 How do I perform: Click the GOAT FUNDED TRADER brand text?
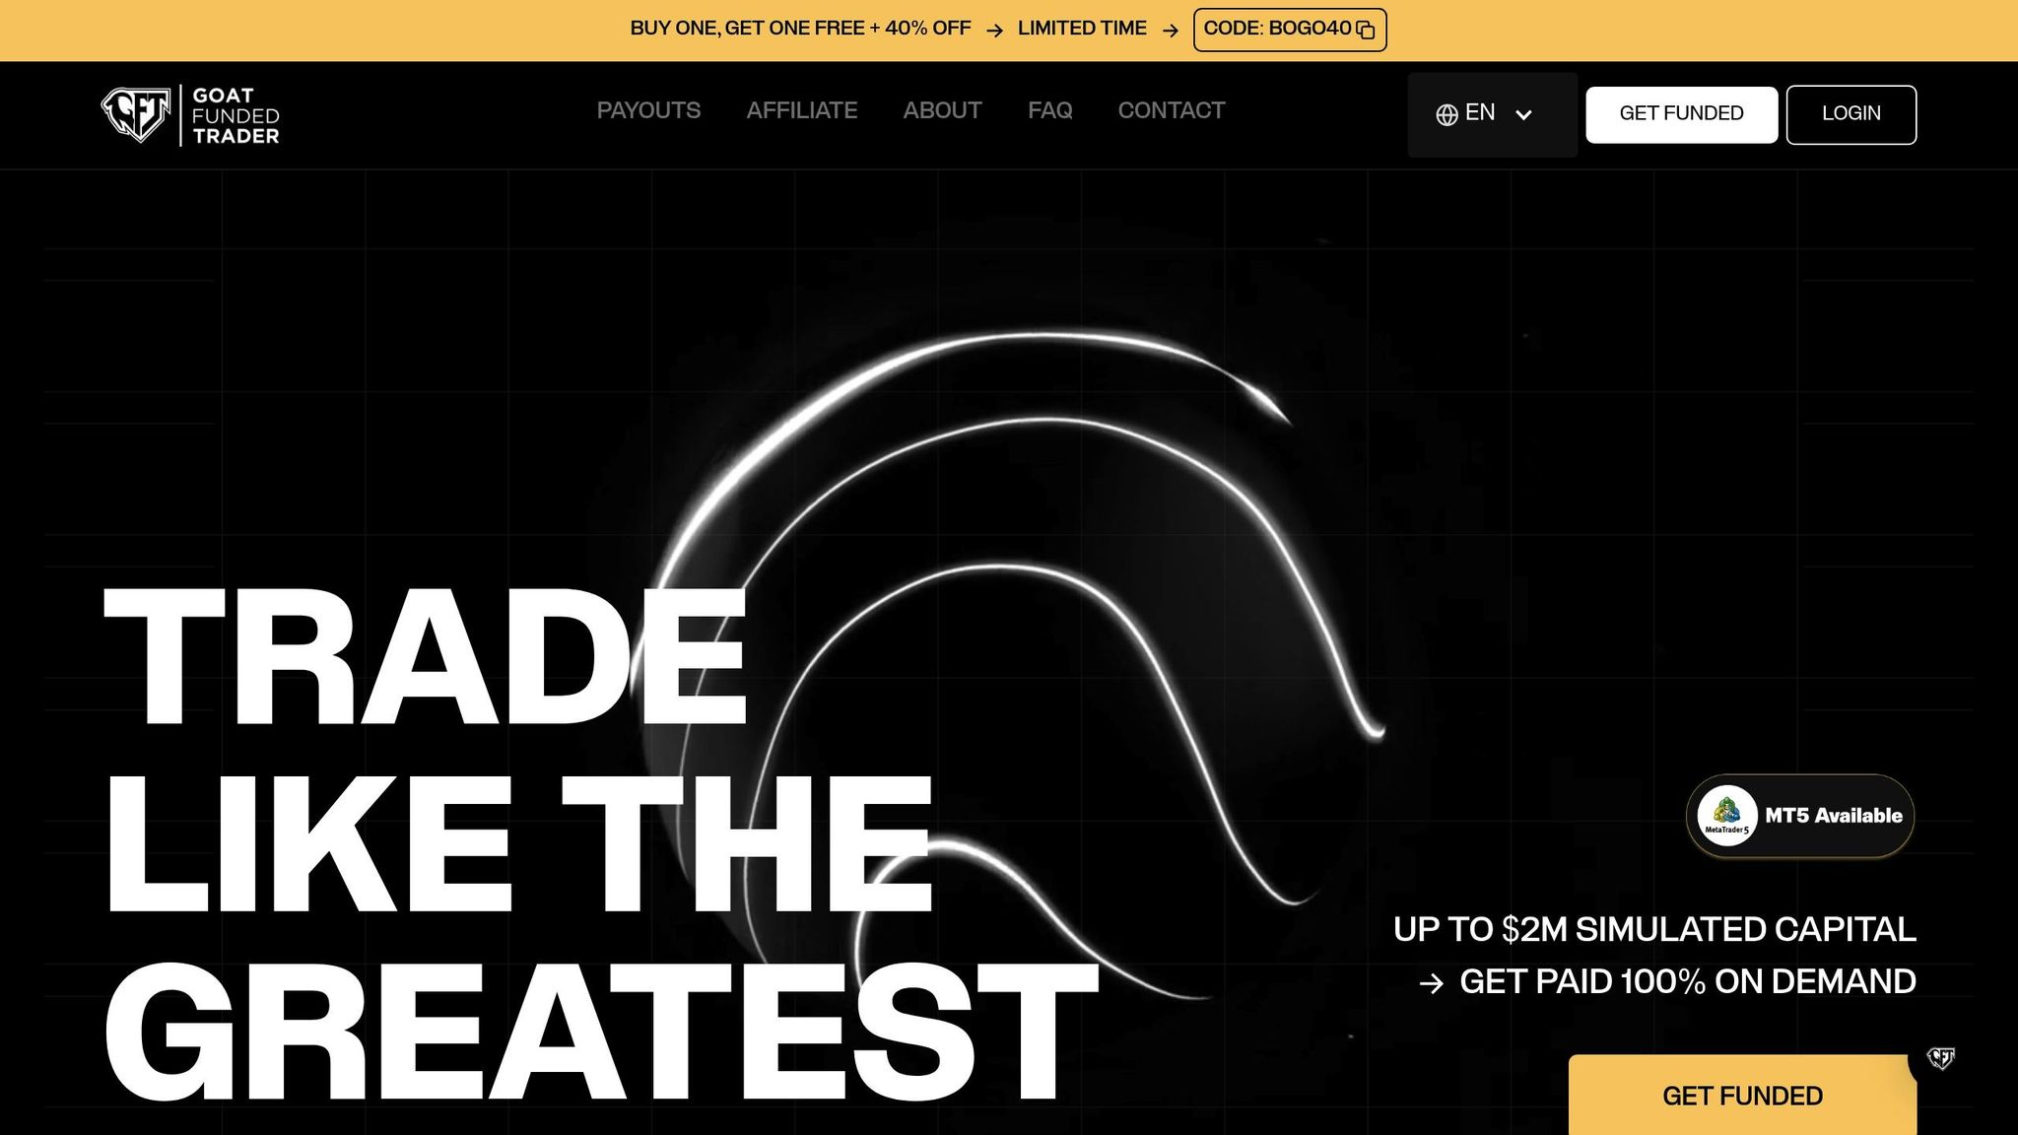[235, 115]
